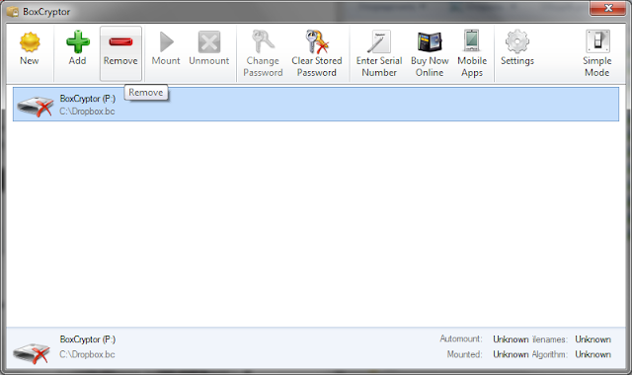
Task: Select the BoxCryptor (P:) drive list row
Action: 316,105
